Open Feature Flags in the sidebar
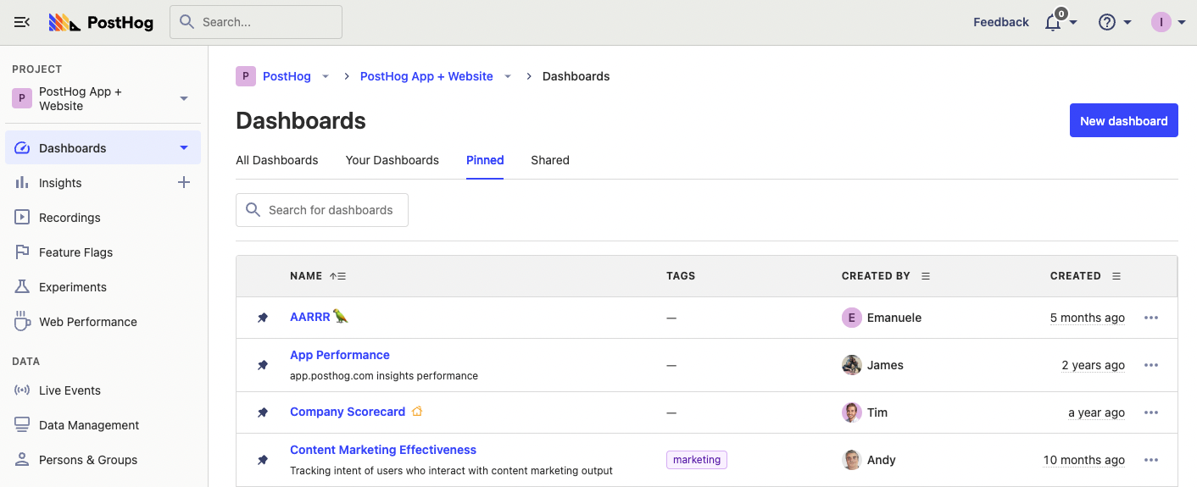 point(75,252)
